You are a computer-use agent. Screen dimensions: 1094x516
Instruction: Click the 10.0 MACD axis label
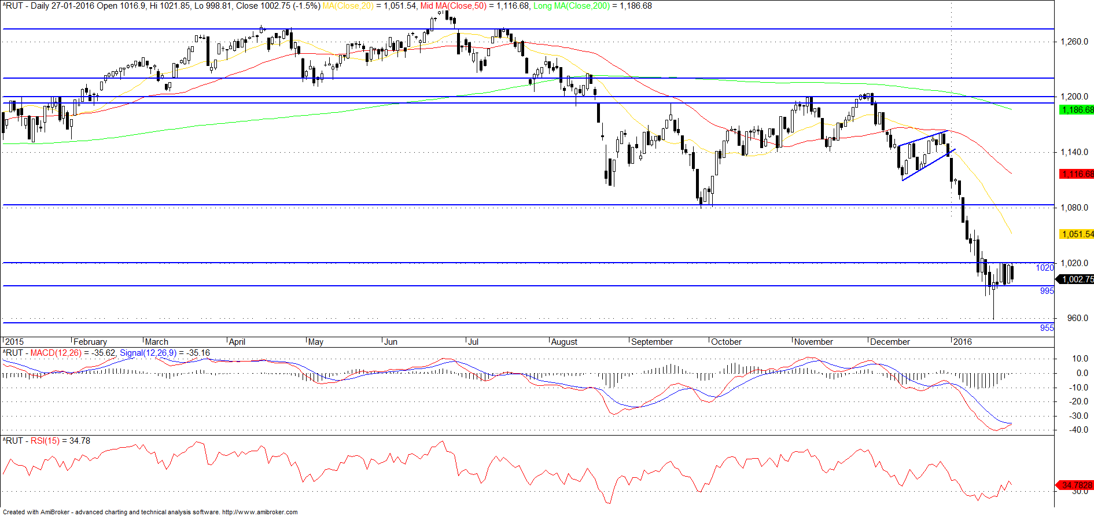(x=1080, y=359)
